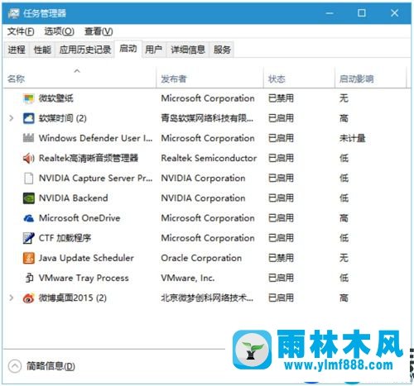Click the NVIDIA Backend green icon
The height and width of the screenshot is (386, 414).
tap(28, 198)
